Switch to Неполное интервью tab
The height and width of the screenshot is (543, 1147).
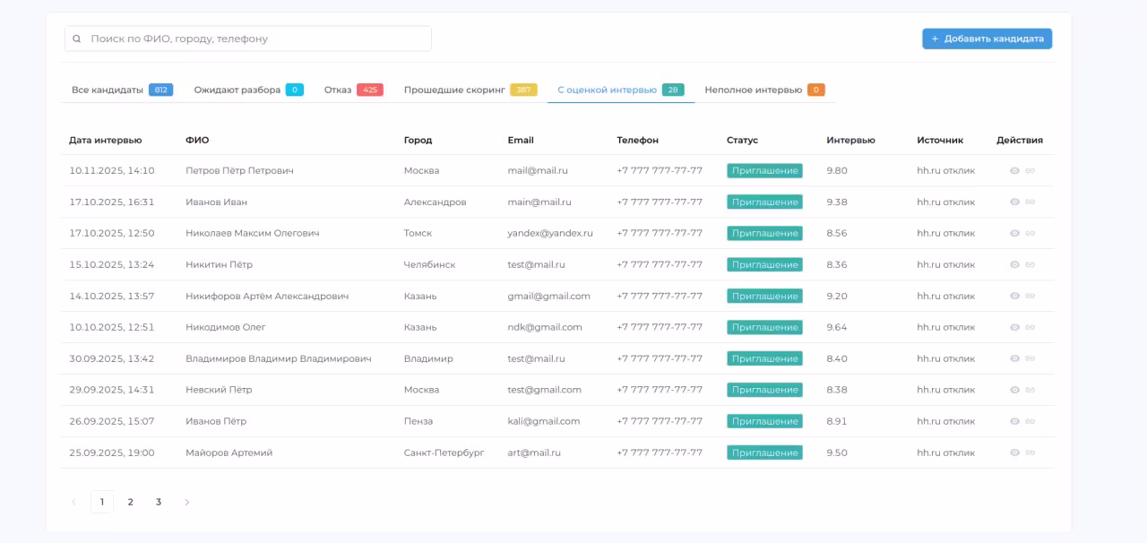tap(753, 90)
